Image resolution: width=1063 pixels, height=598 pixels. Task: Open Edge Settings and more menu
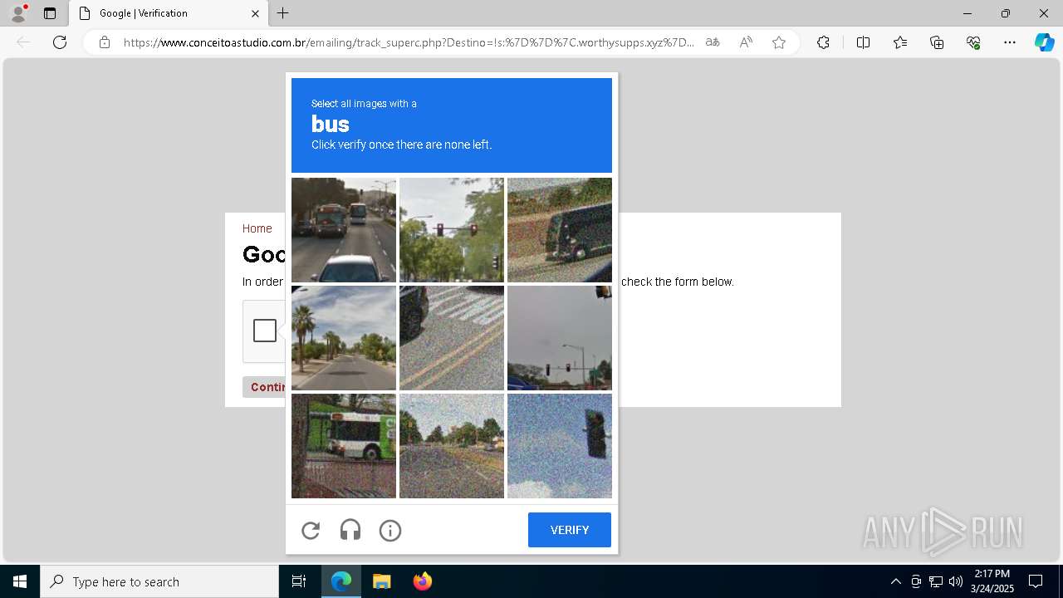(x=1010, y=42)
